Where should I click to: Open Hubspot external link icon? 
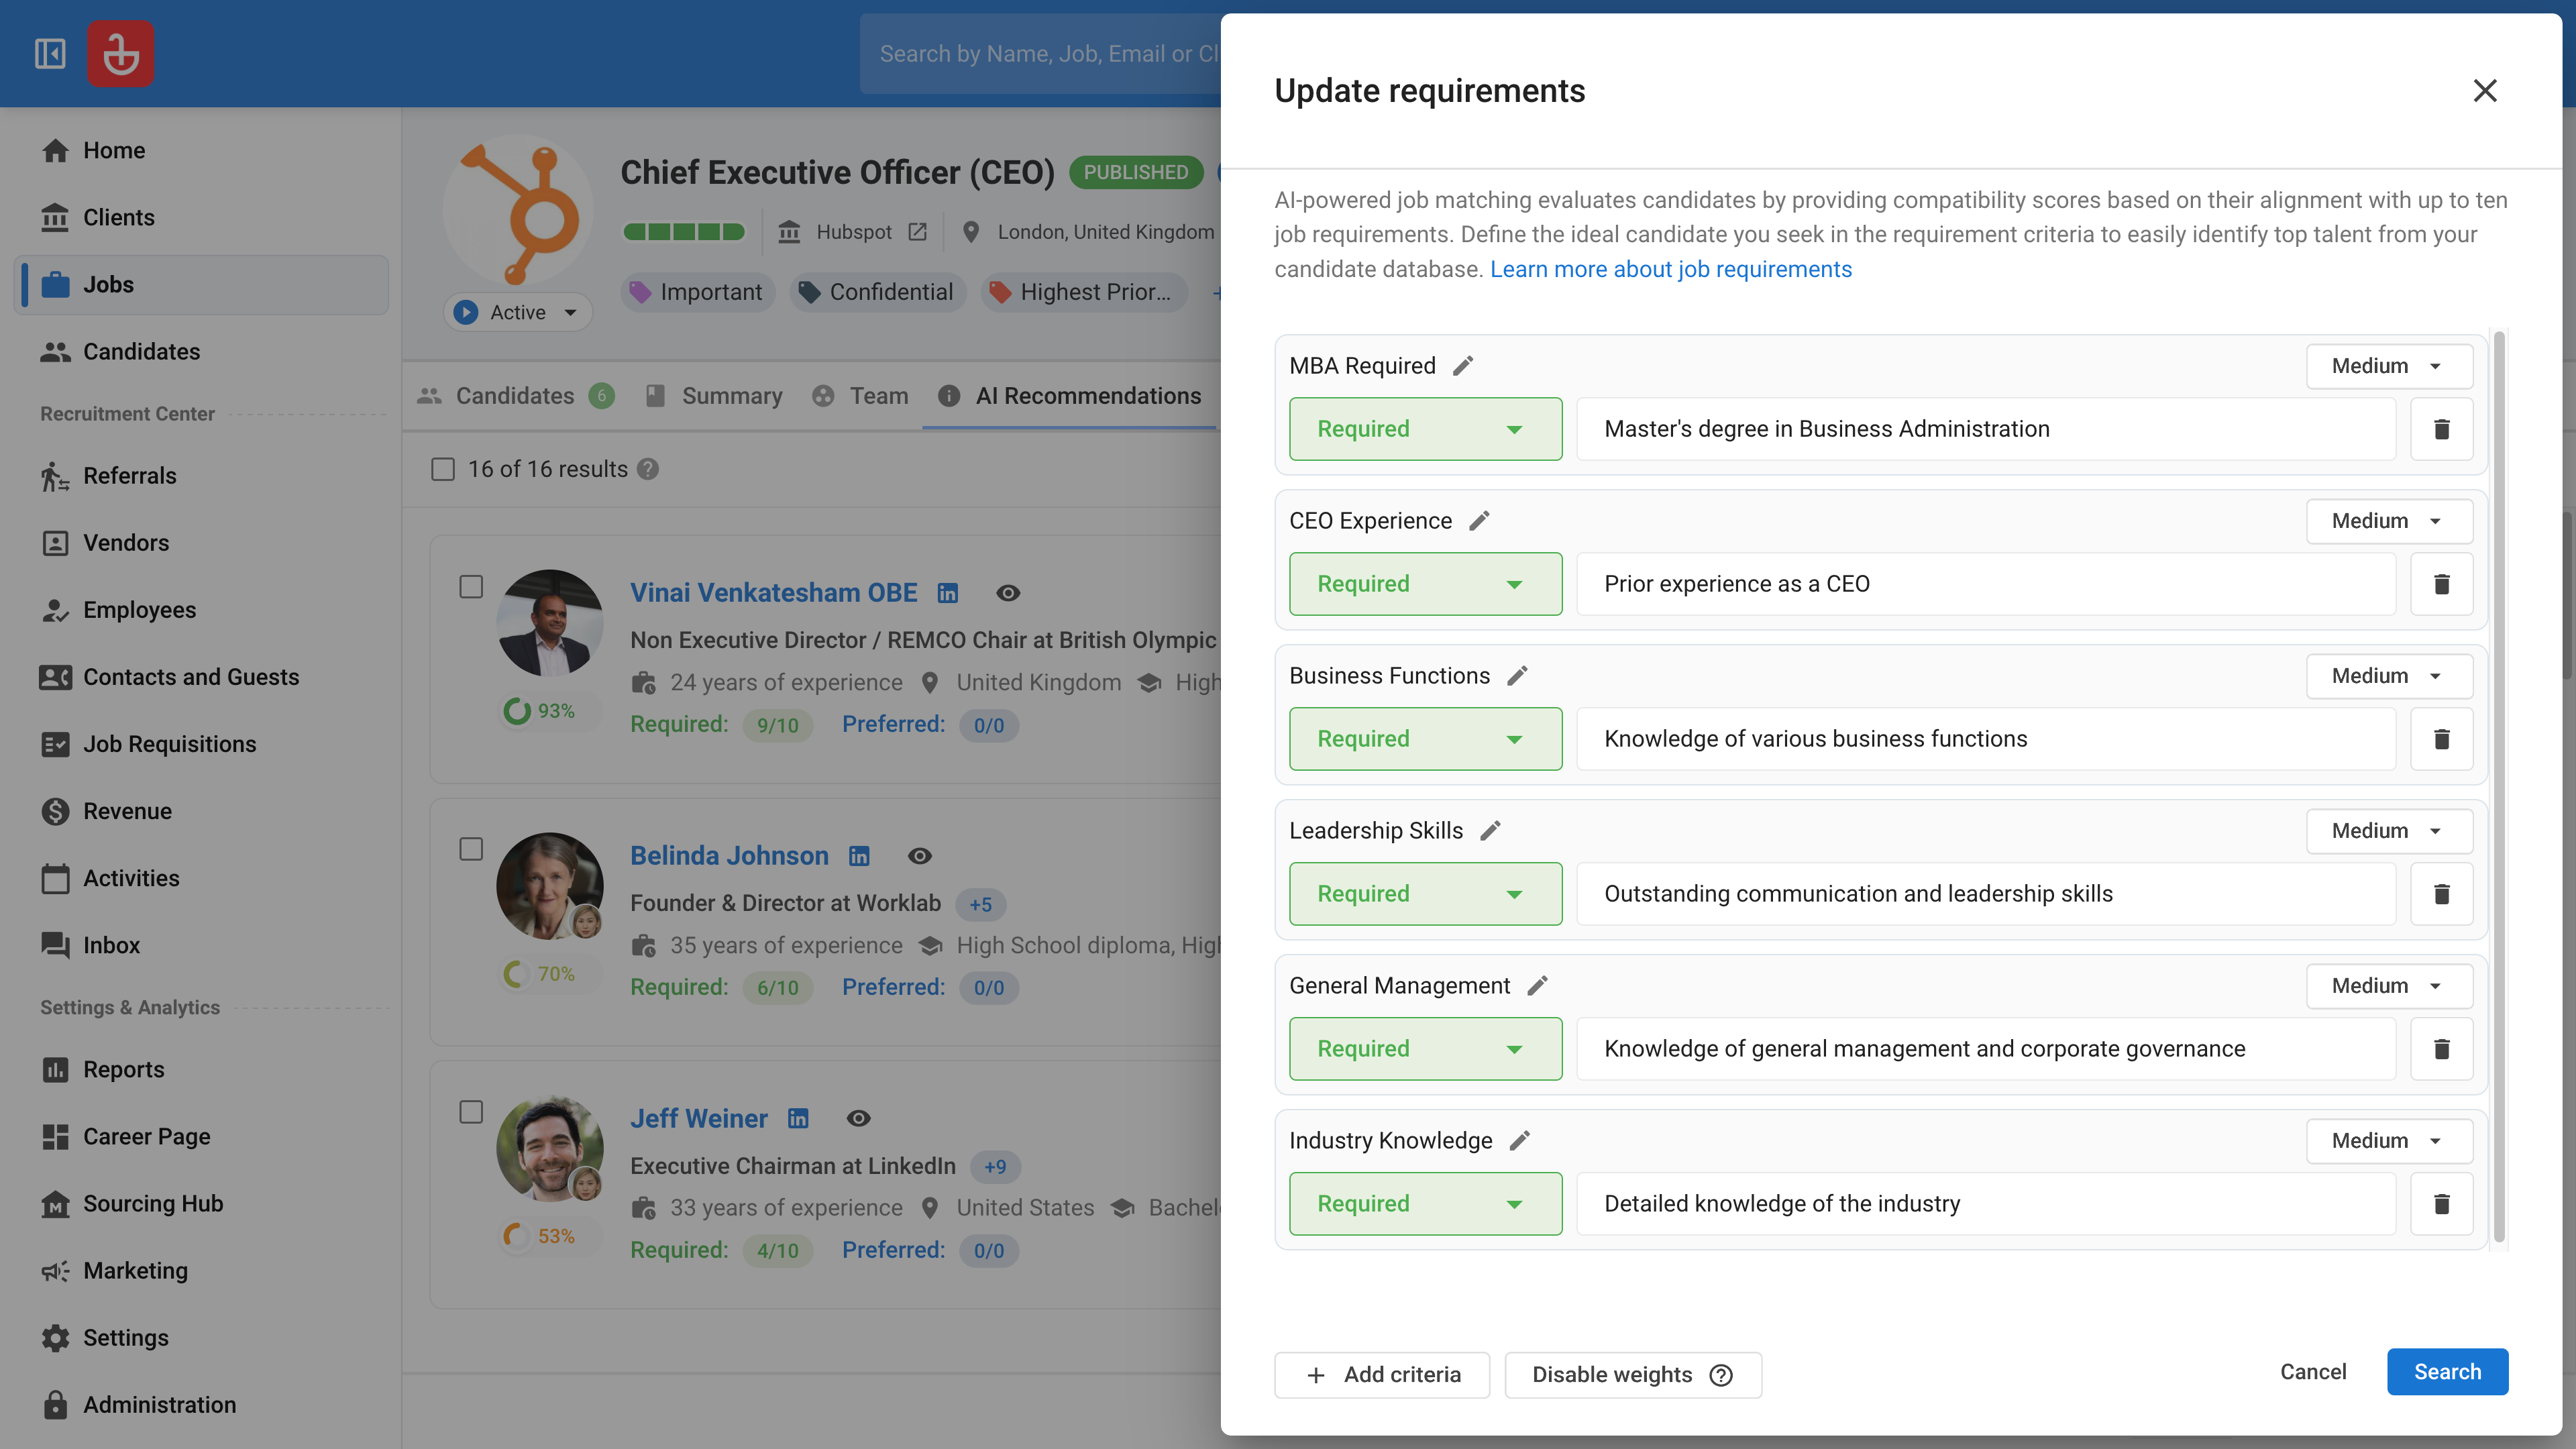point(917,232)
